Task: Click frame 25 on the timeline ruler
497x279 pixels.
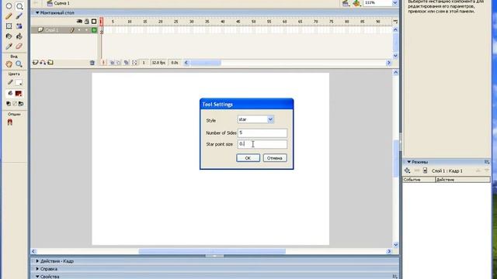Action: pos(176,22)
